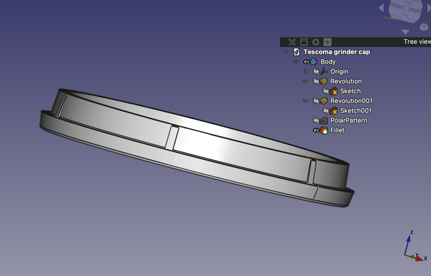Click the Fillet feature icon
Viewport: 431px width, 276px height.
(324, 130)
